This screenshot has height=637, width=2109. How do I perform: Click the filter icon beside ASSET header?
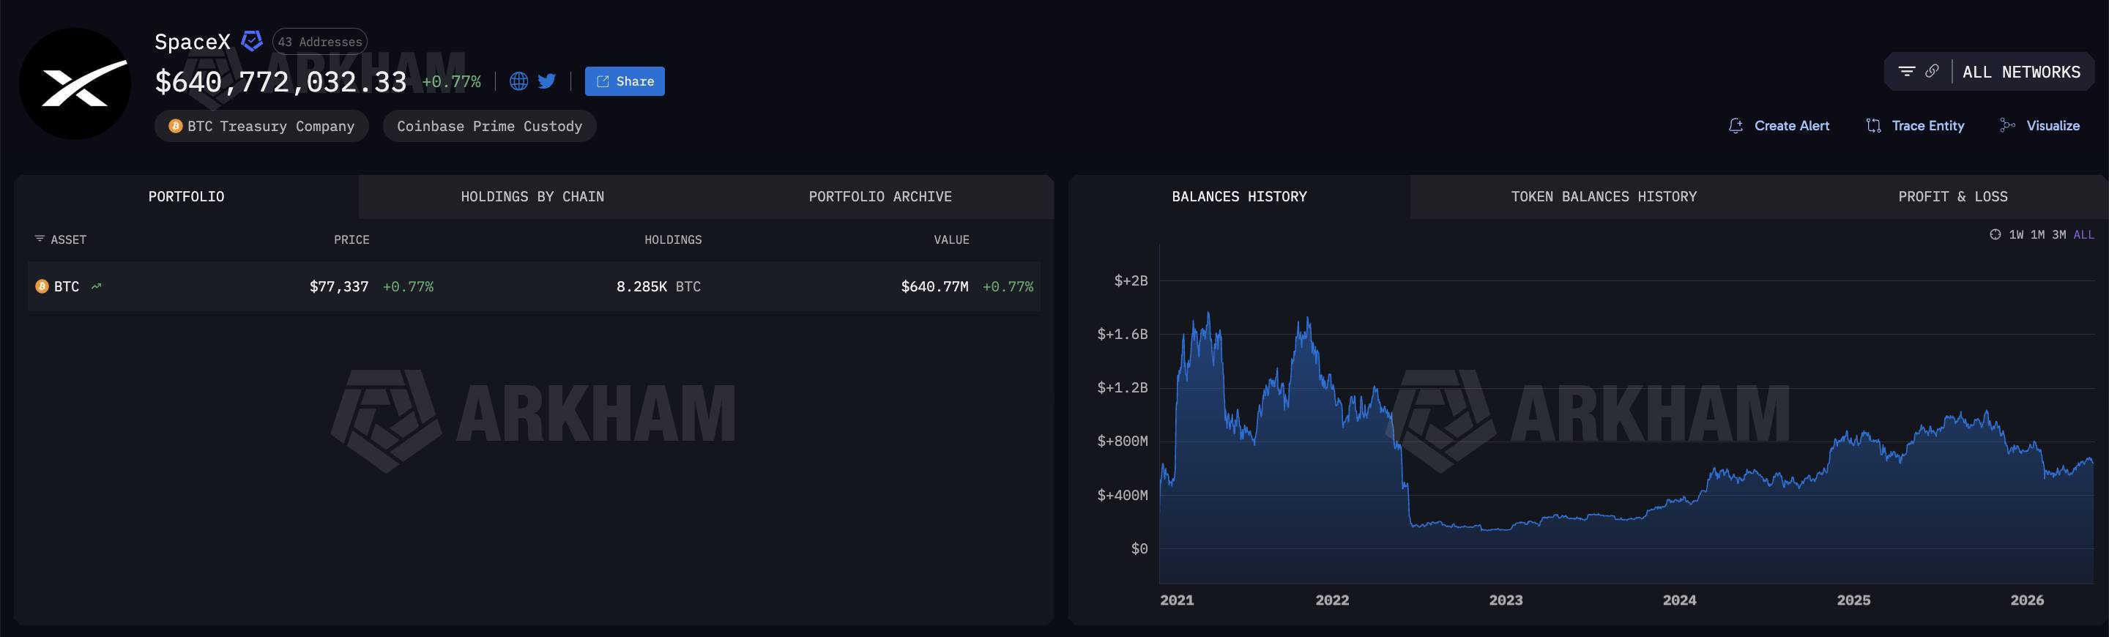click(40, 239)
